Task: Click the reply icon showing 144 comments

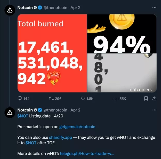Action: (x=20, y=98)
